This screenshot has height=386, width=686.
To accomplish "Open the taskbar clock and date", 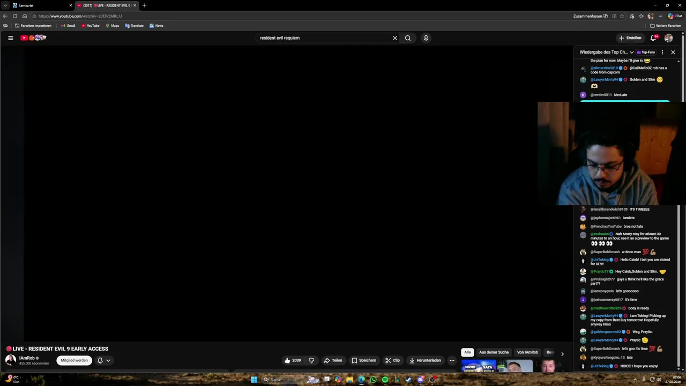I will 673,380.
